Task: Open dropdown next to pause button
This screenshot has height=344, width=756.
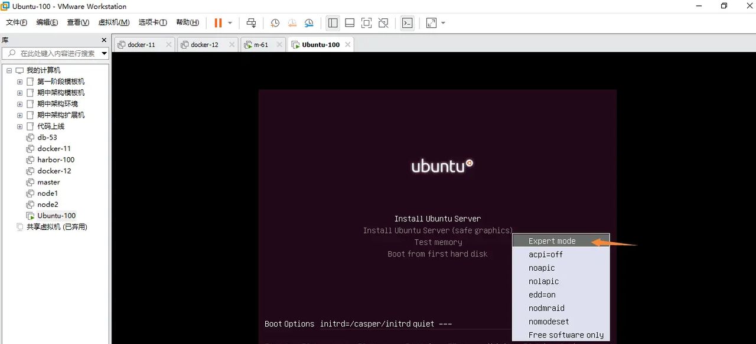Action: 230,22
